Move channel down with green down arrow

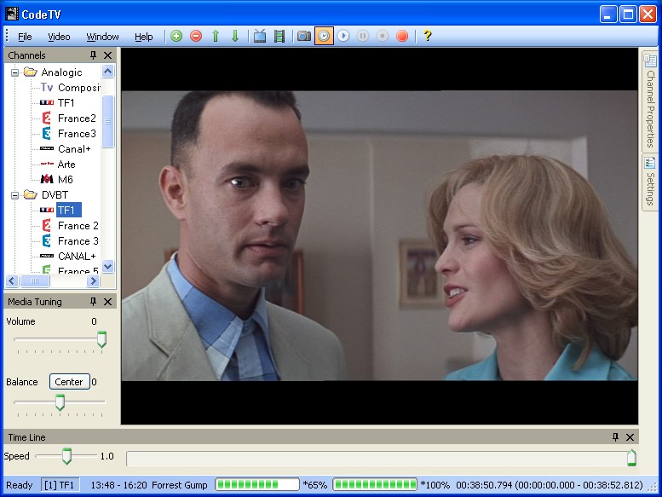pyautogui.click(x=235, y=37)
